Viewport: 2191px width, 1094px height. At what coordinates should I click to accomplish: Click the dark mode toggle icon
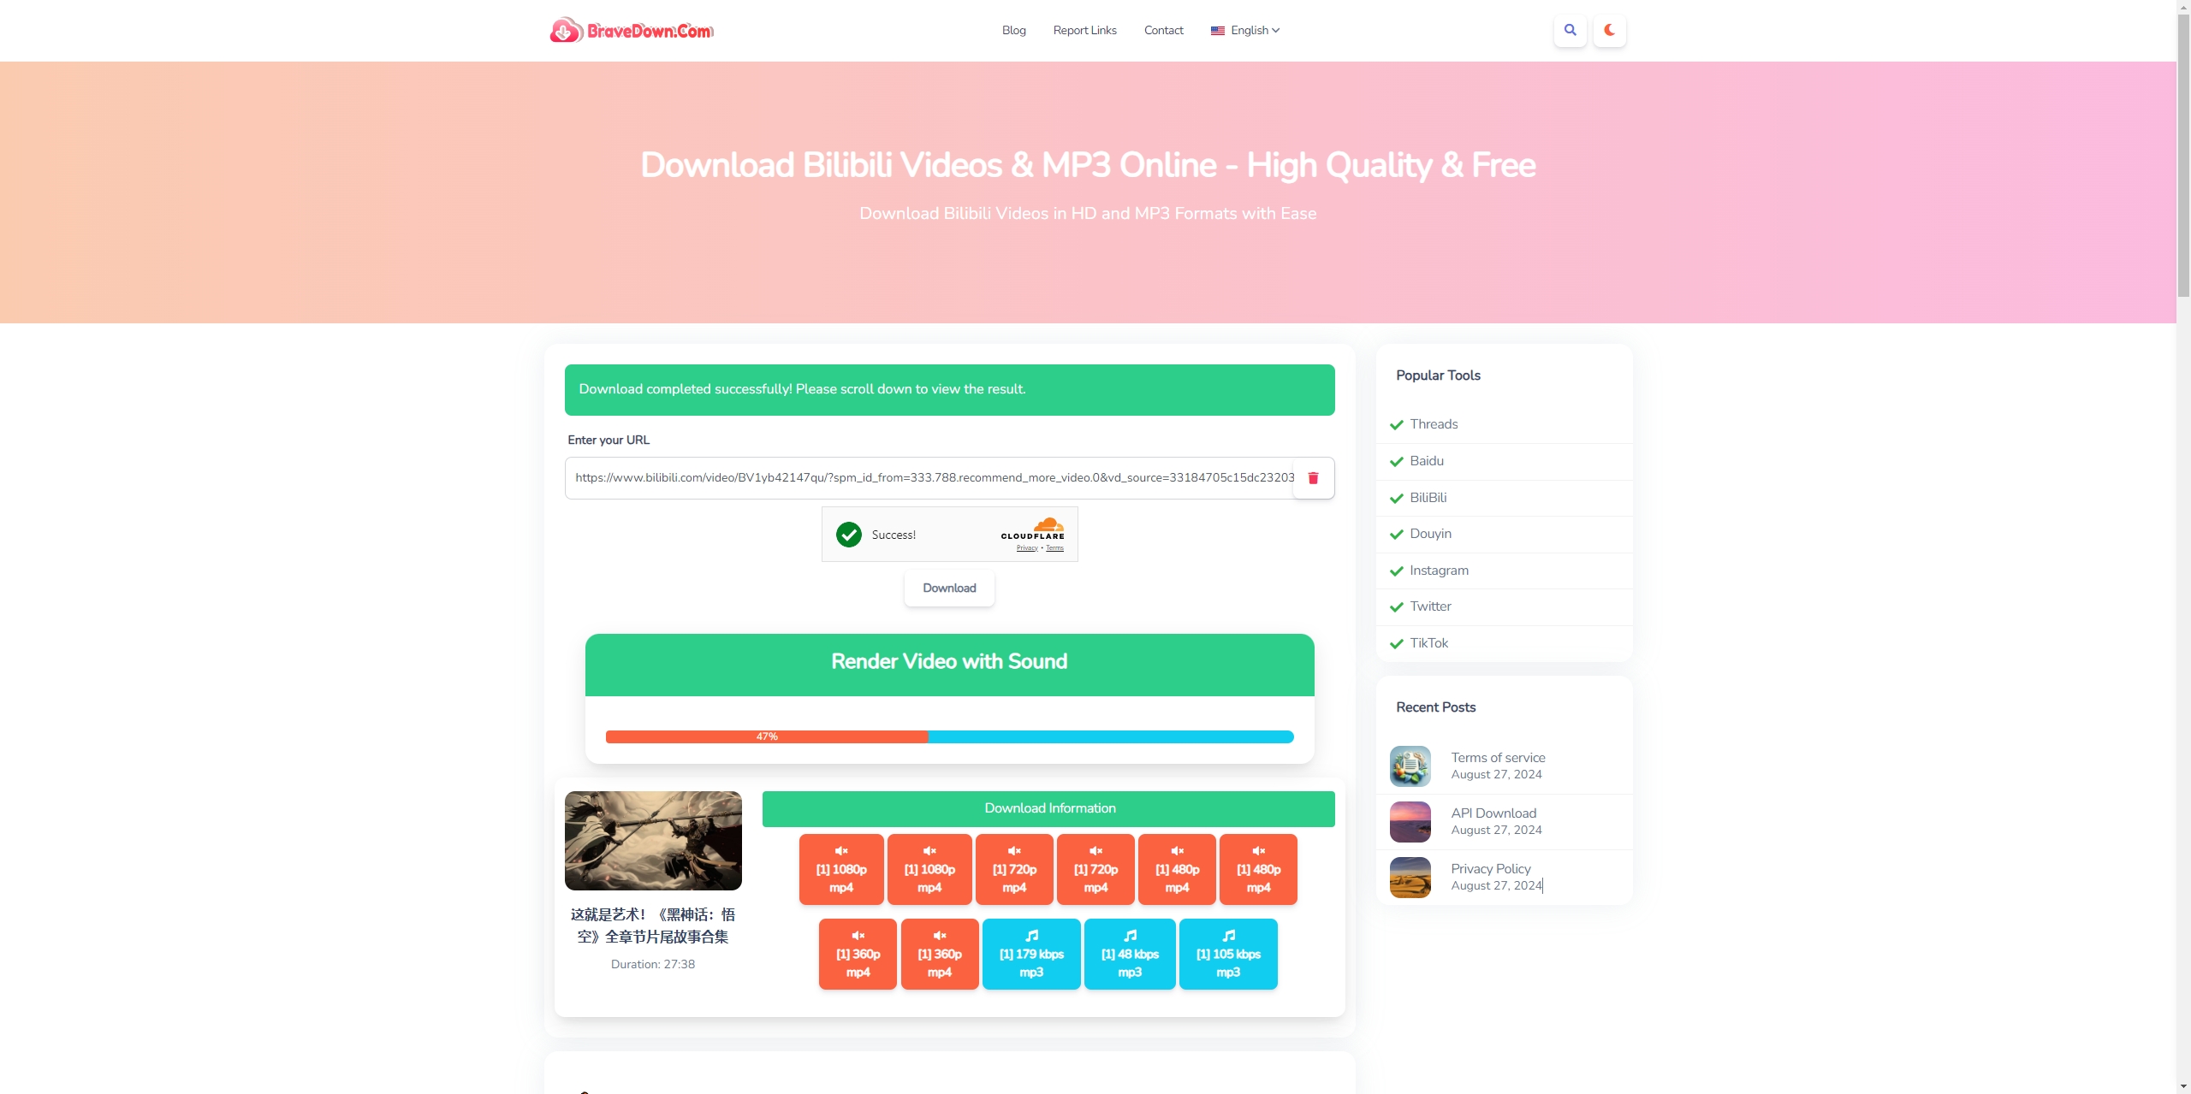click(1610, 29)
